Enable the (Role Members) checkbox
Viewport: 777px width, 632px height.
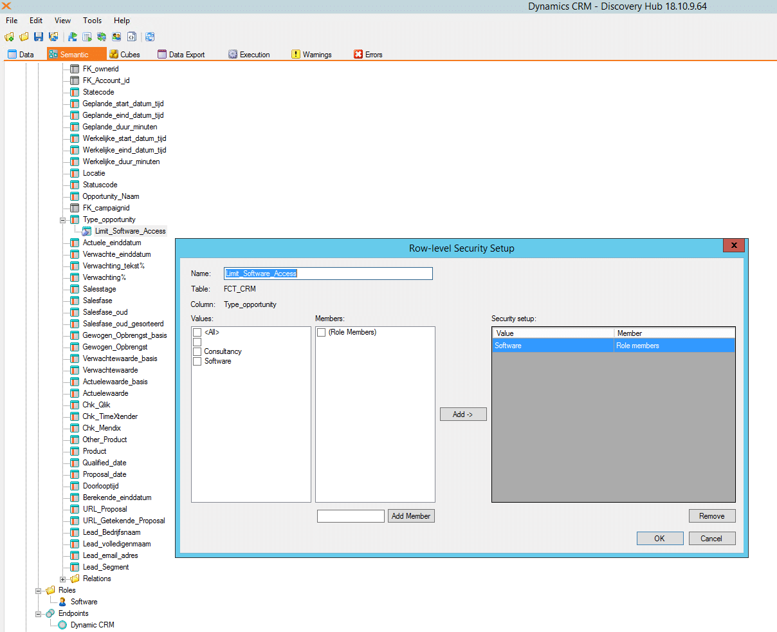click(x=320, y=332)
